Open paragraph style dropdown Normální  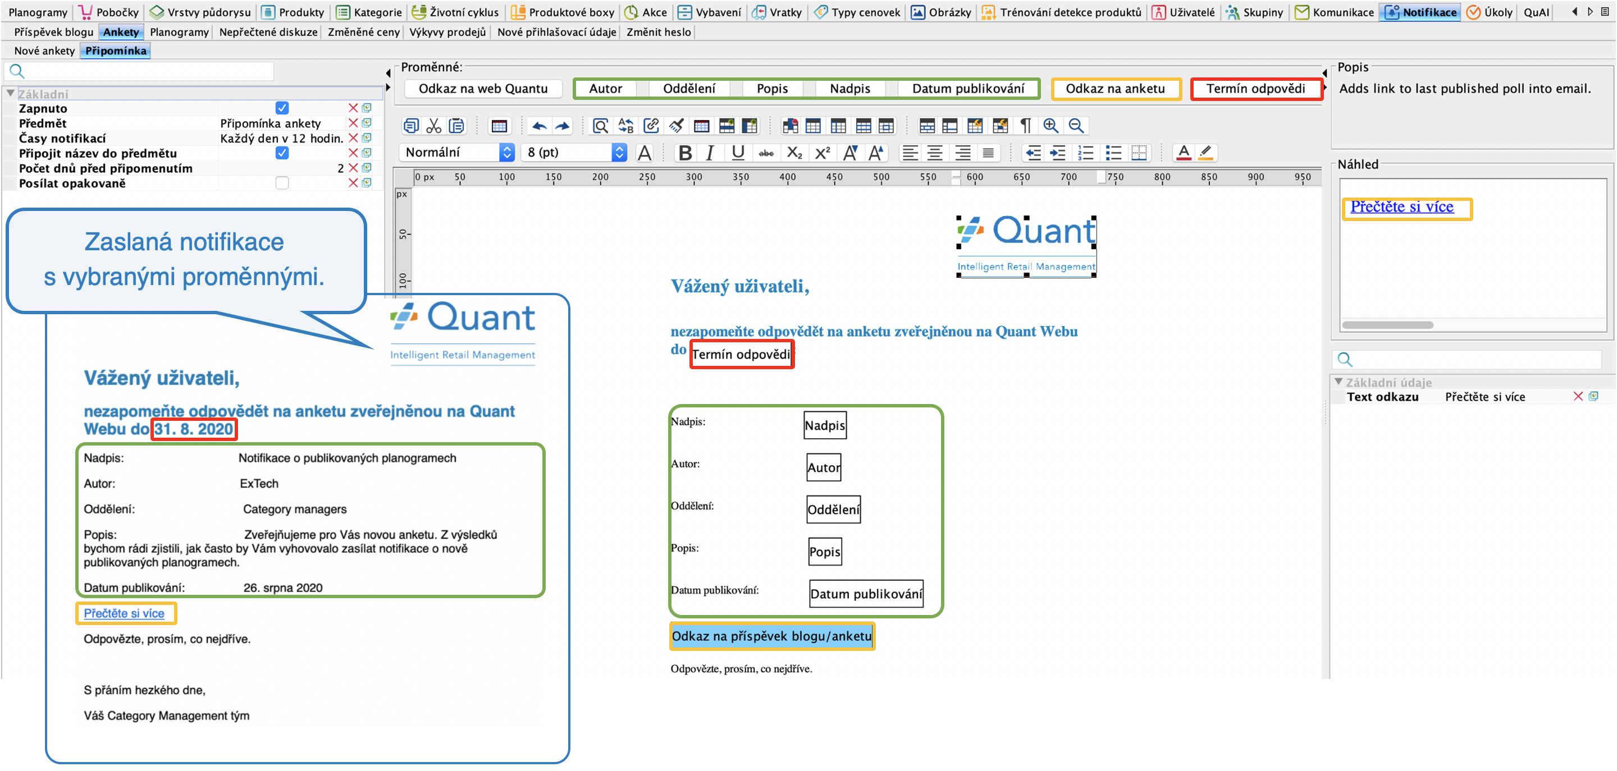pyautogui.click(x=456, y=153)
